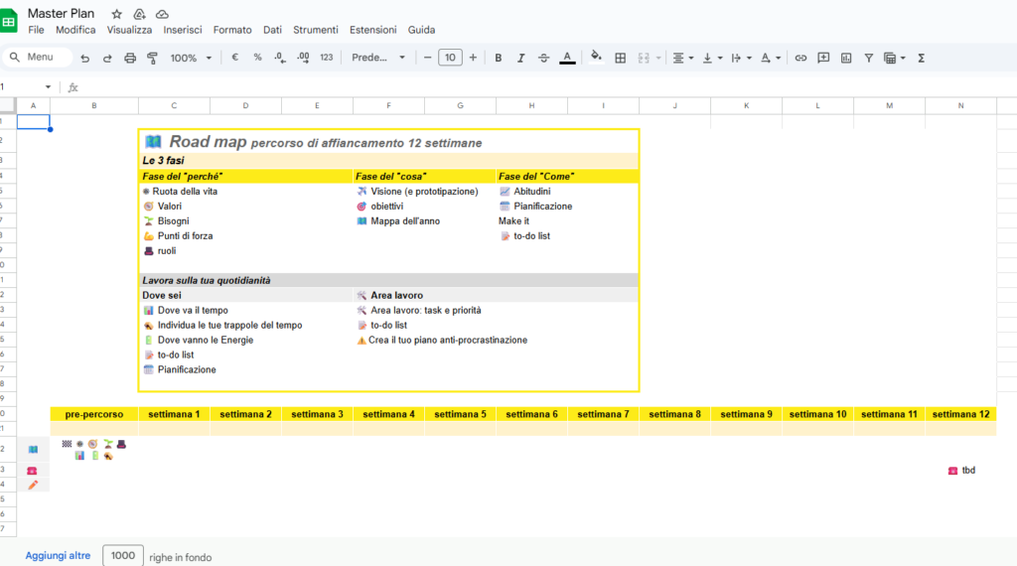1017x566 pixels.
Task: Star the Master Plan document
Action: pyautogui.click(x=117, y=14)
